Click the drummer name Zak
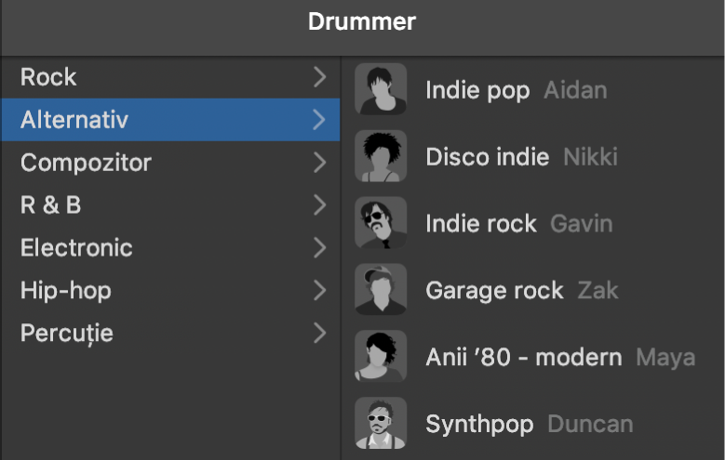Viewport: 725px width, 460px height. [597, 291]
